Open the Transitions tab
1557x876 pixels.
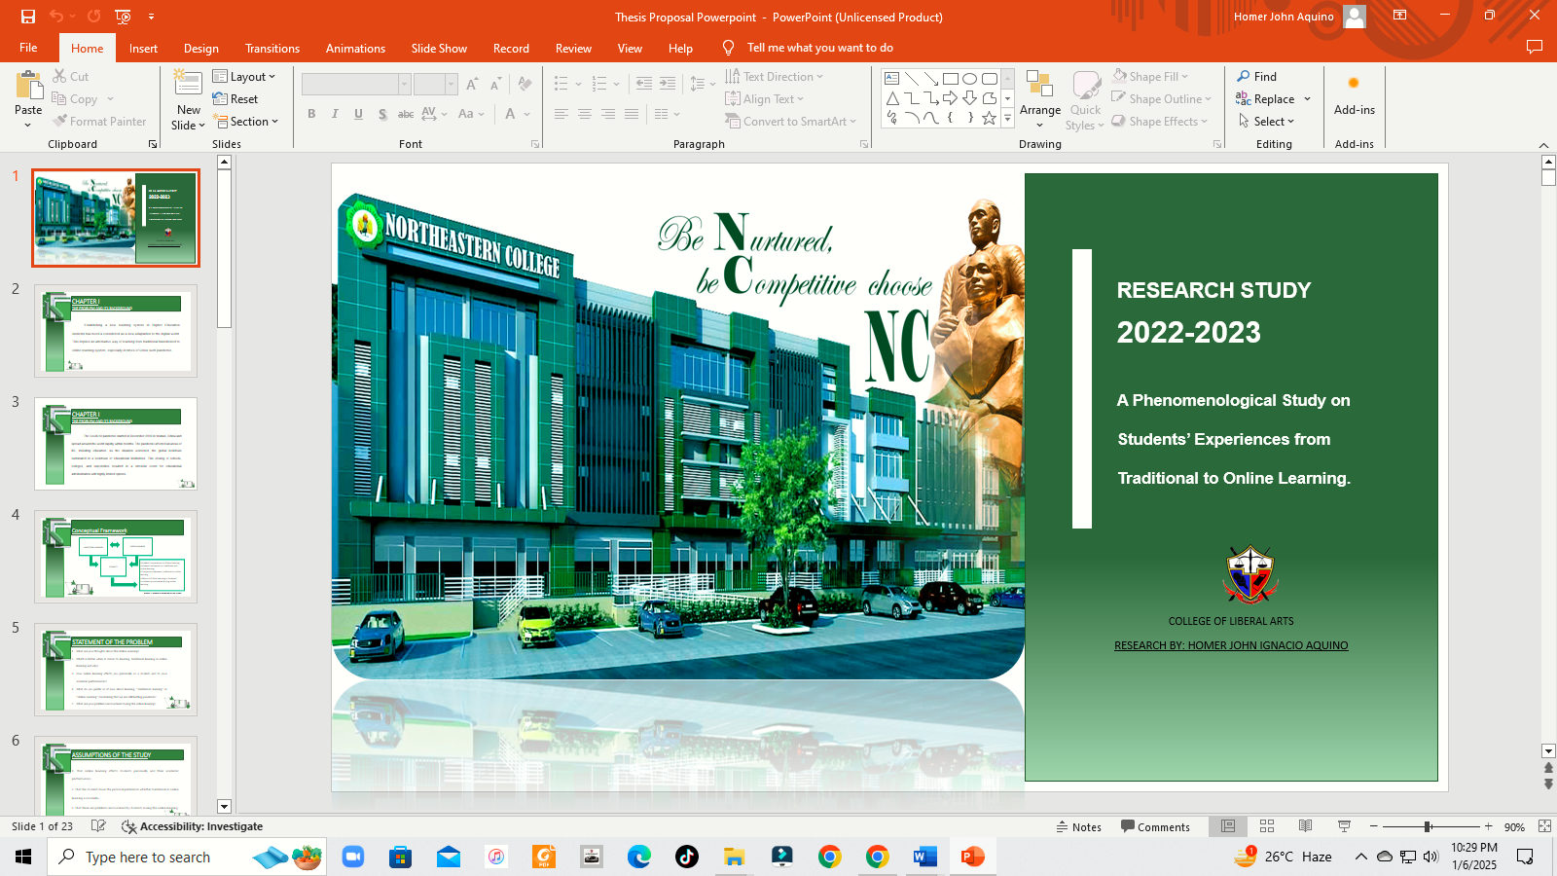[272, 48]
